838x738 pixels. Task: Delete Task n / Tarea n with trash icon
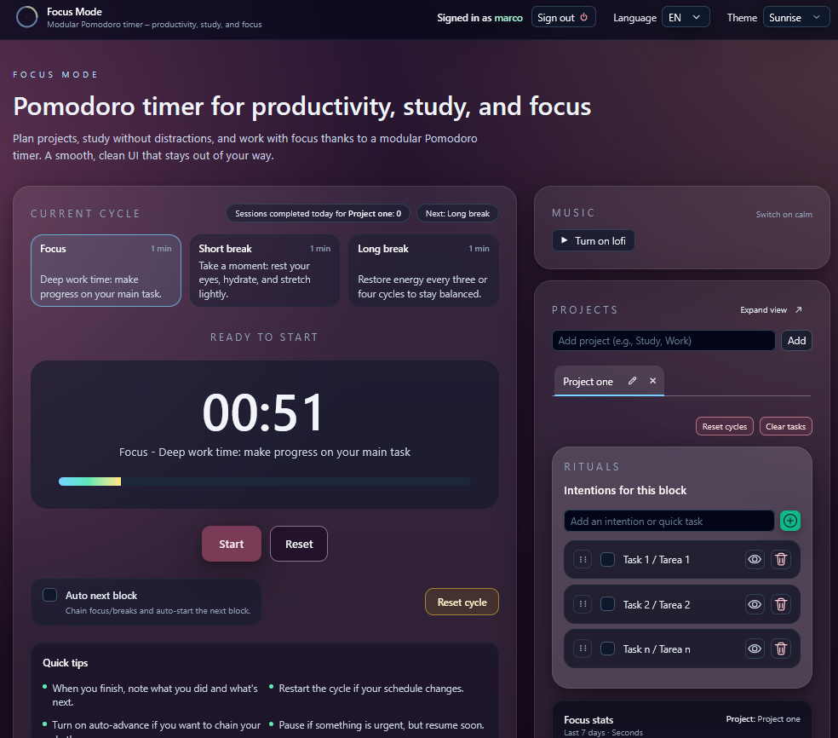pyautogui.click(x=780, y=649)
